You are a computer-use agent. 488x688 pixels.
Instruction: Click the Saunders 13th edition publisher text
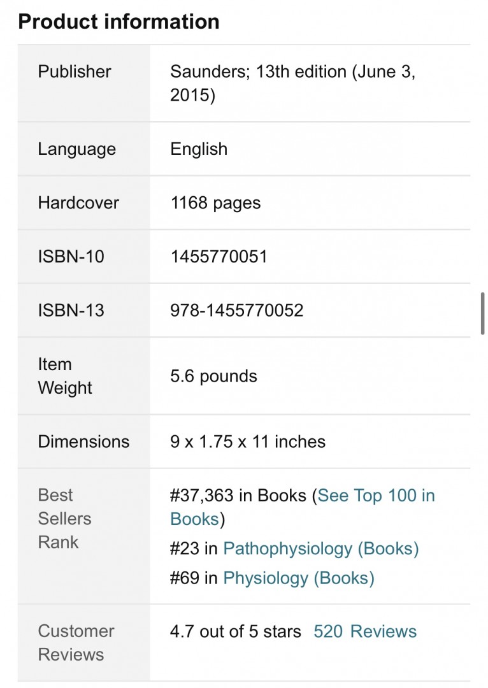(x=292, y=83)
